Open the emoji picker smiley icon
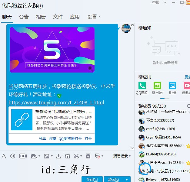Viewport: 190px width, 182px height. (x=13, y=156)
